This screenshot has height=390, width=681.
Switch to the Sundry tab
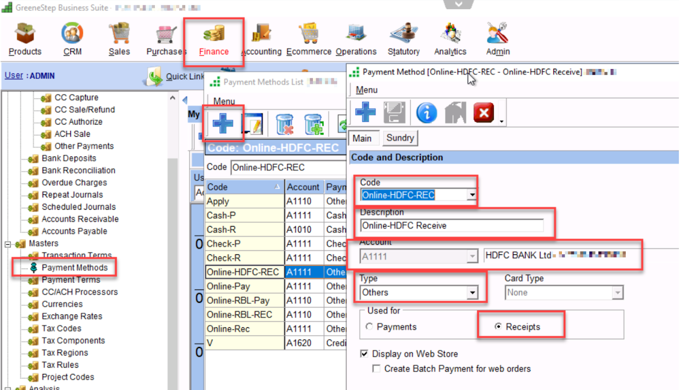coord(400,138)
